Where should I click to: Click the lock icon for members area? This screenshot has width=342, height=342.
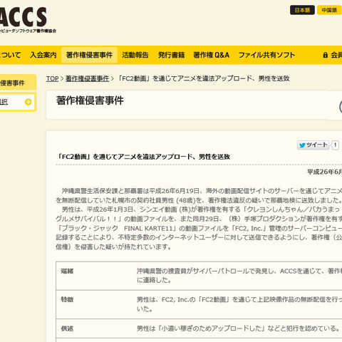click(326, 55)
